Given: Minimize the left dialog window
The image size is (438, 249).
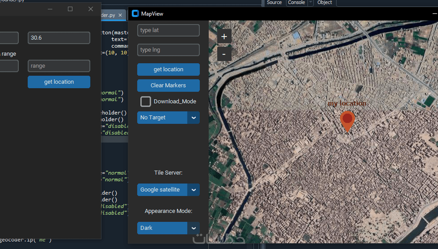Looking at the screenshot, I should (50, 9).
